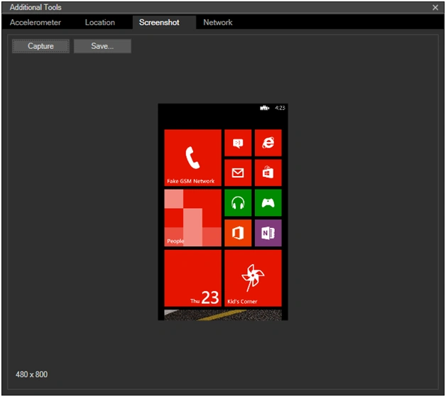Open the Location tab

(x=100, y=23)
